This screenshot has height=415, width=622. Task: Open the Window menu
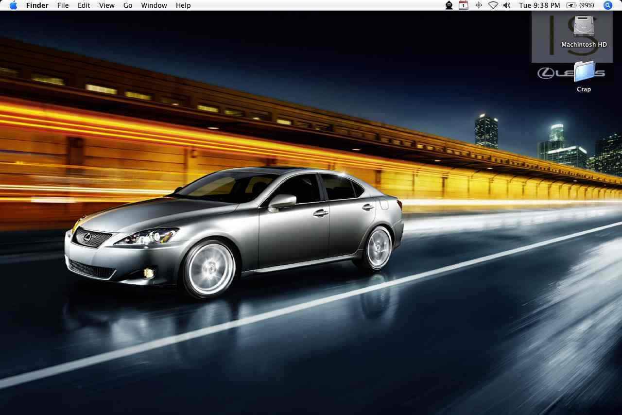tap(154, 5)
